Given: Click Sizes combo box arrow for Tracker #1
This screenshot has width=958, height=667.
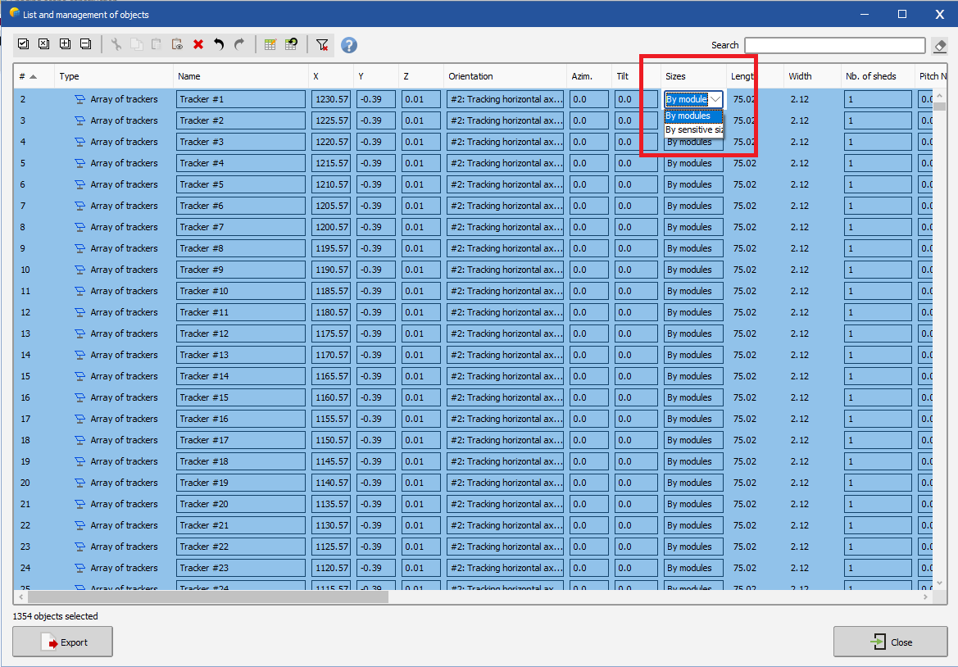Looking at the screenshot, I should (x=715, y=99).
